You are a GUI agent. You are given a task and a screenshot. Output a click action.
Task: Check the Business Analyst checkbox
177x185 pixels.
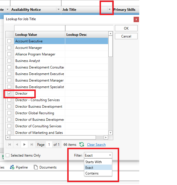coord(9,61)
